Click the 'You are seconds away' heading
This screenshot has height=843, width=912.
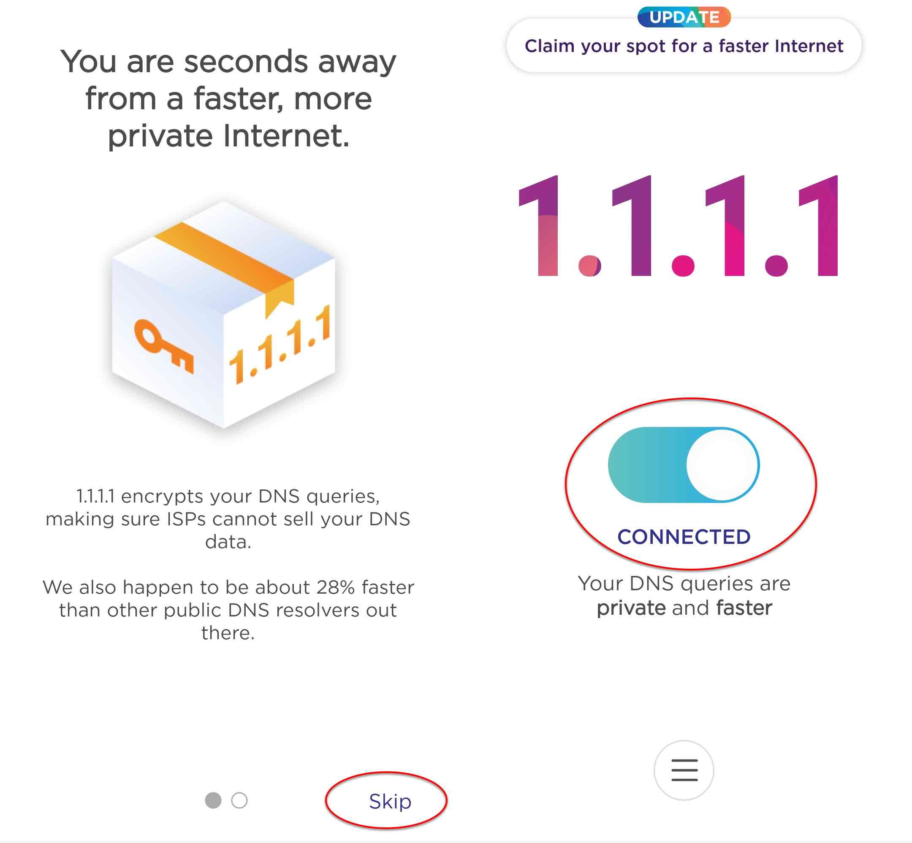pos(228,99)
